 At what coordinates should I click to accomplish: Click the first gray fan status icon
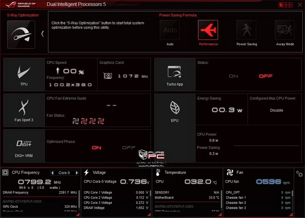(75, 121)
